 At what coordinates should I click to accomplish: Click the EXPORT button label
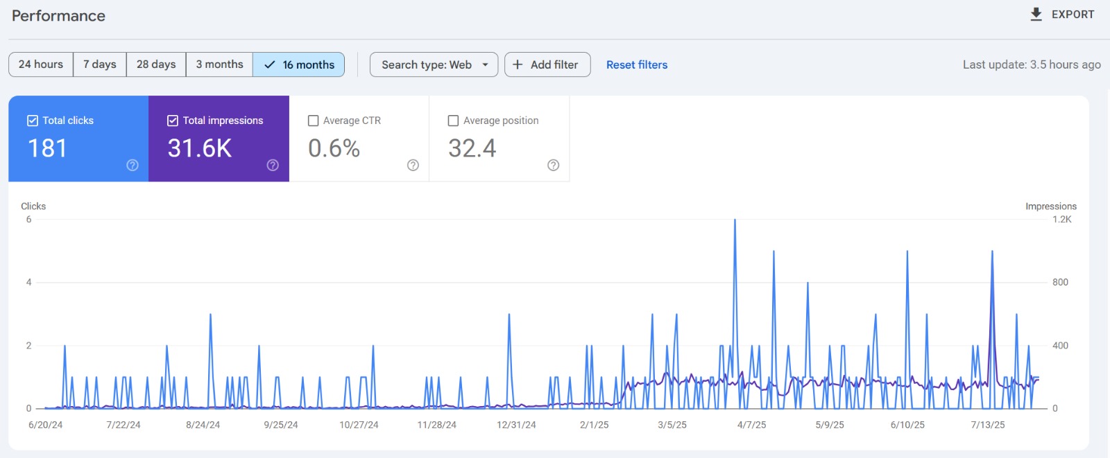pyautogui.click(x=1073, y=15)
